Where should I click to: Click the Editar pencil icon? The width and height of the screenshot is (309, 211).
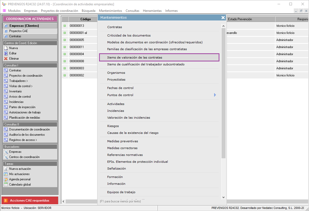[x=6, y=53]
